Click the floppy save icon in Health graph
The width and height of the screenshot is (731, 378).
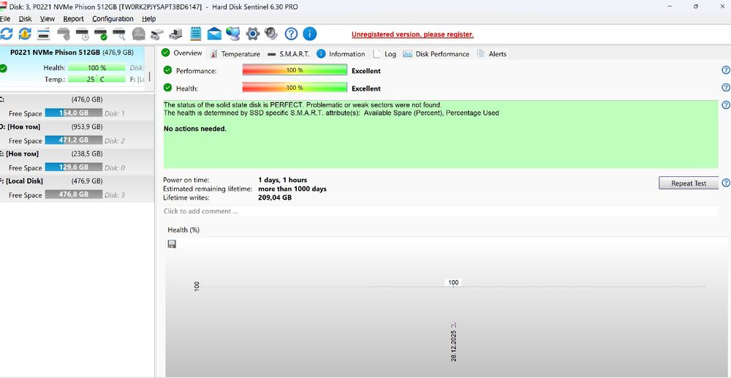coord(172,243)
